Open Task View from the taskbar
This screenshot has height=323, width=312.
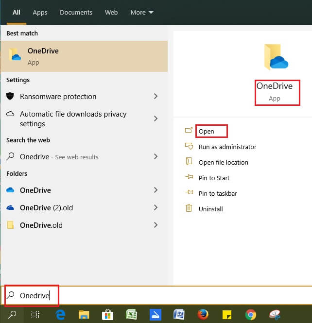pyautogui.click(x=35, y=315)
